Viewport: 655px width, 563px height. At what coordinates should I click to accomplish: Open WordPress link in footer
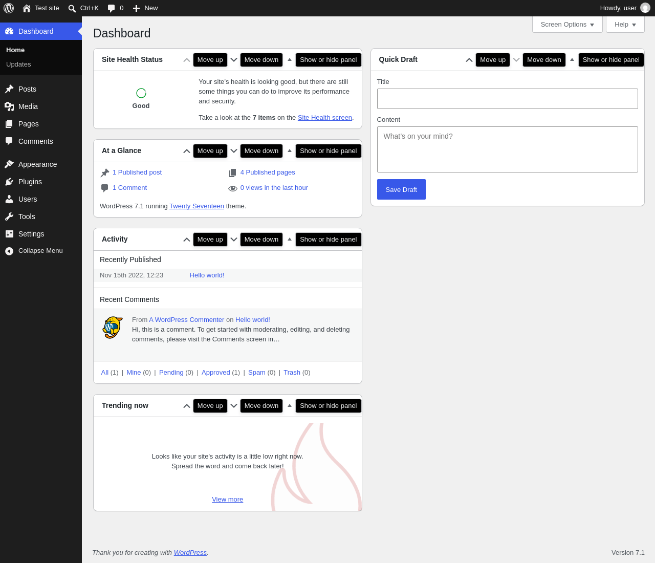tap(190, 553)
